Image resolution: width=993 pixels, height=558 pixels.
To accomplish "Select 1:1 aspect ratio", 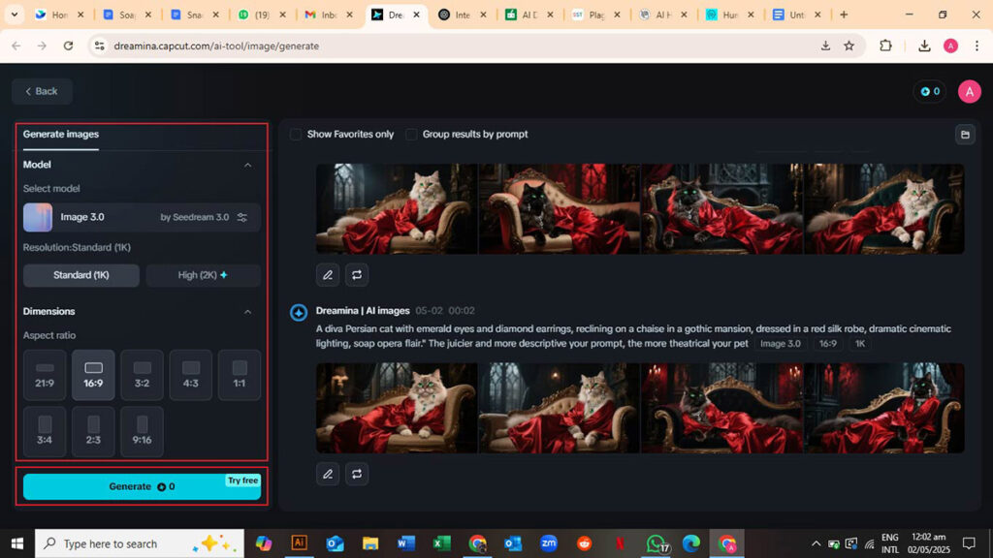I will 240,375.
